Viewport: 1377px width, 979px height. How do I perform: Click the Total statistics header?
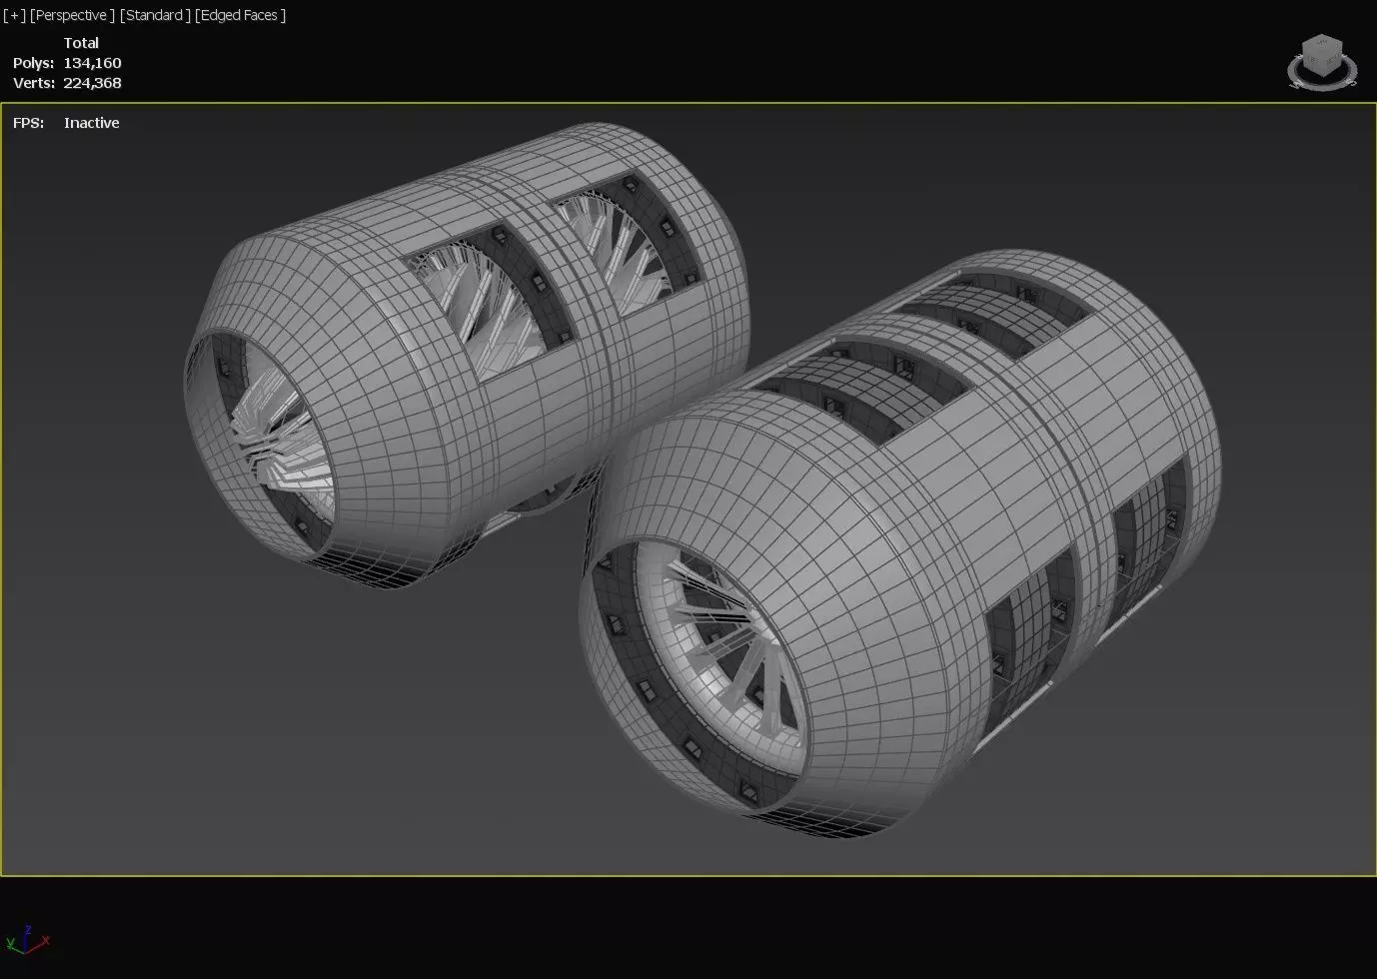tap(81, 43)
